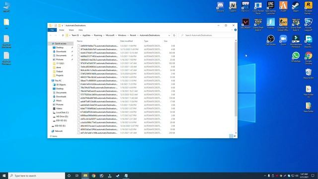This screenshot has height=179, width=318.
Task: Open the Cisco Packet Tracer shortcut
Action: point(258,8)
